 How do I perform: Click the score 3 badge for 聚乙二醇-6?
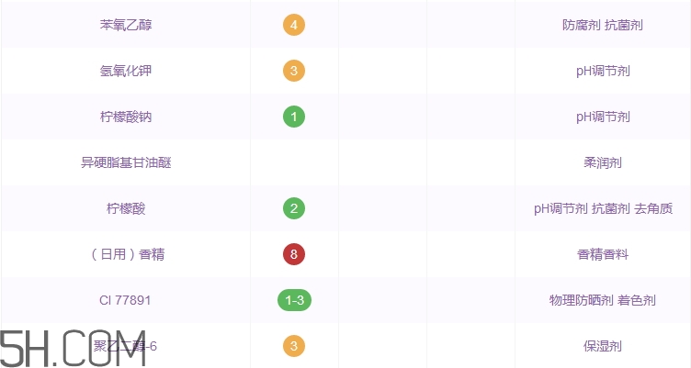click(x=294, y=346)
